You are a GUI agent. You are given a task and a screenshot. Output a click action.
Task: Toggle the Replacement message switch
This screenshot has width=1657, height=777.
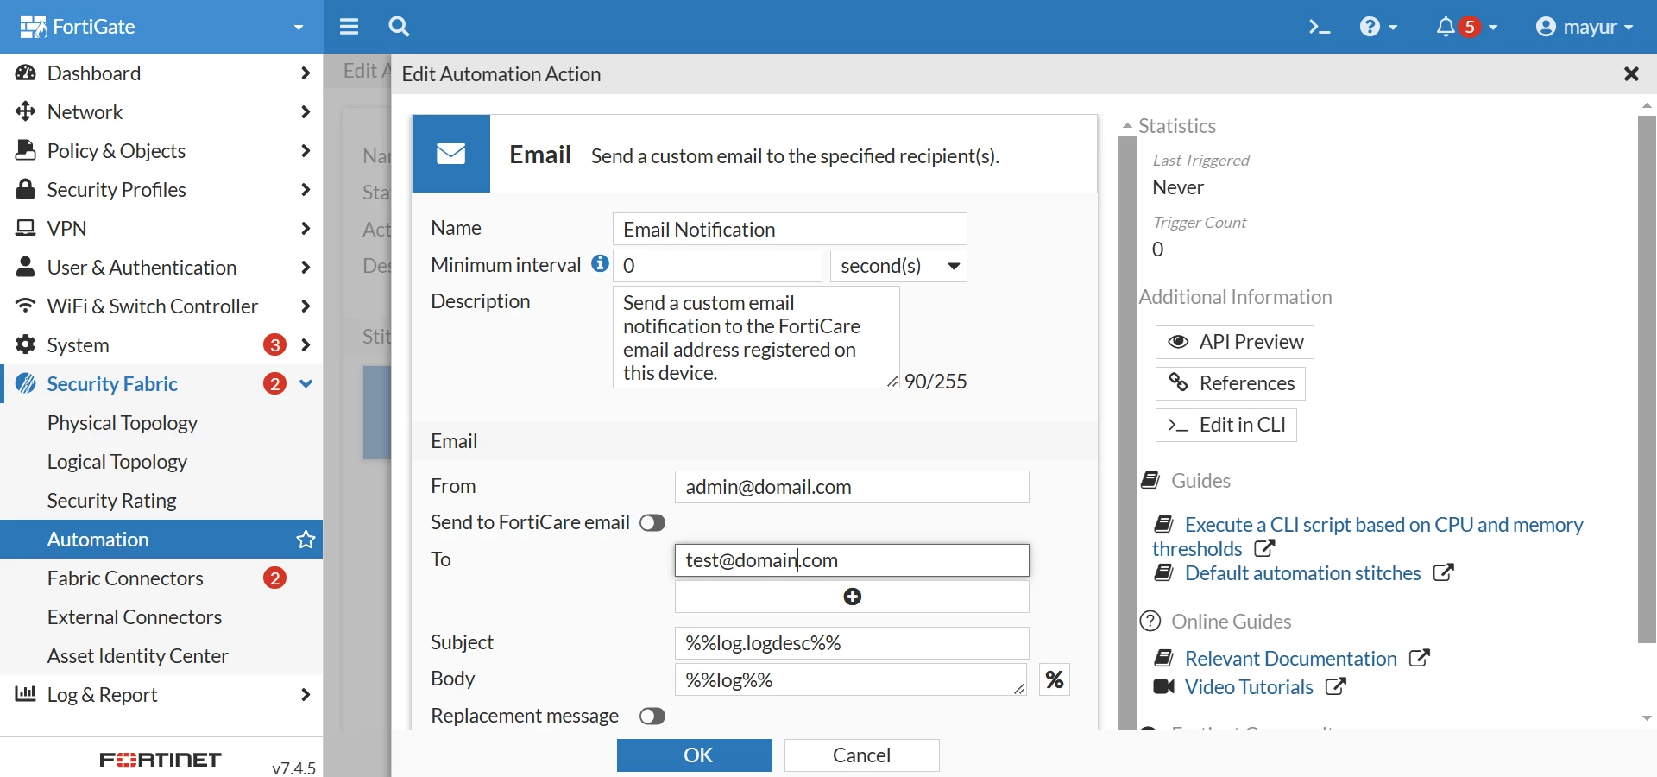pos(652,717)
